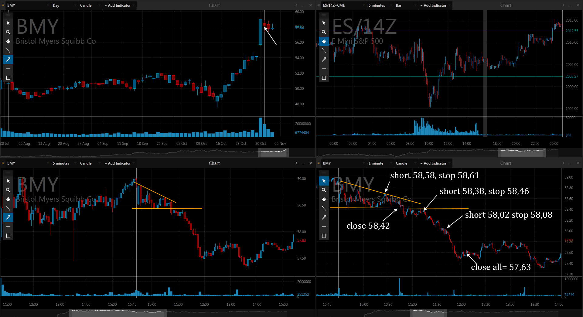Select the rectangle tool in BMY 5 minutes chart
This screenshot has width=583, height=317.
[8, 236]
